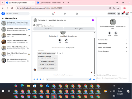Click the chat scroll-up arrow
Image resolution: width=132 pixels, height=99 pixels.
[95, 33]
